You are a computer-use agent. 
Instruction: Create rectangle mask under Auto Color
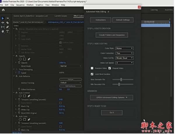click(24, 120)
